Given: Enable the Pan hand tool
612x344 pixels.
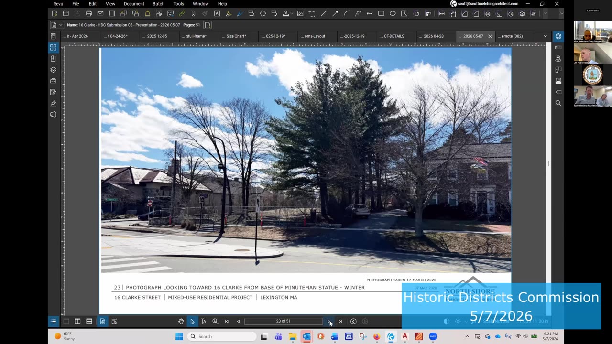Looking at the screenshot, I should 181,322.
